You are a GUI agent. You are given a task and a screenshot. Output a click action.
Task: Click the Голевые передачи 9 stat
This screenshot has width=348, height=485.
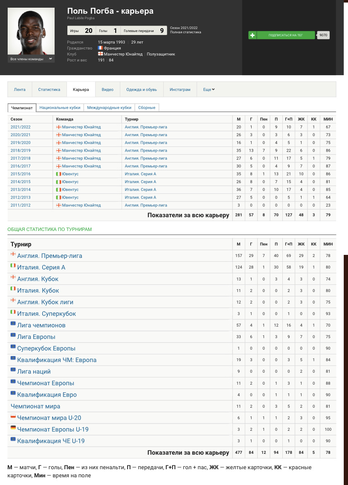point(144,31)
